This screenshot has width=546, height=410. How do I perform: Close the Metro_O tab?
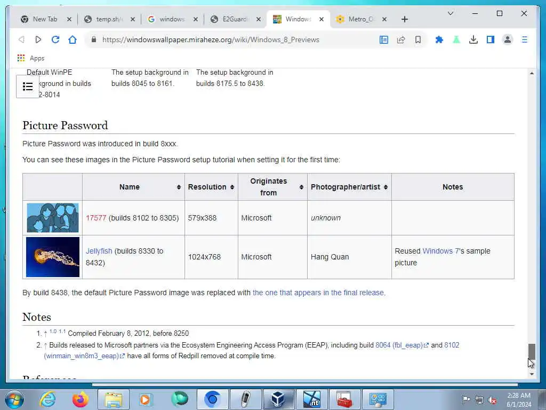click(384, 19)
